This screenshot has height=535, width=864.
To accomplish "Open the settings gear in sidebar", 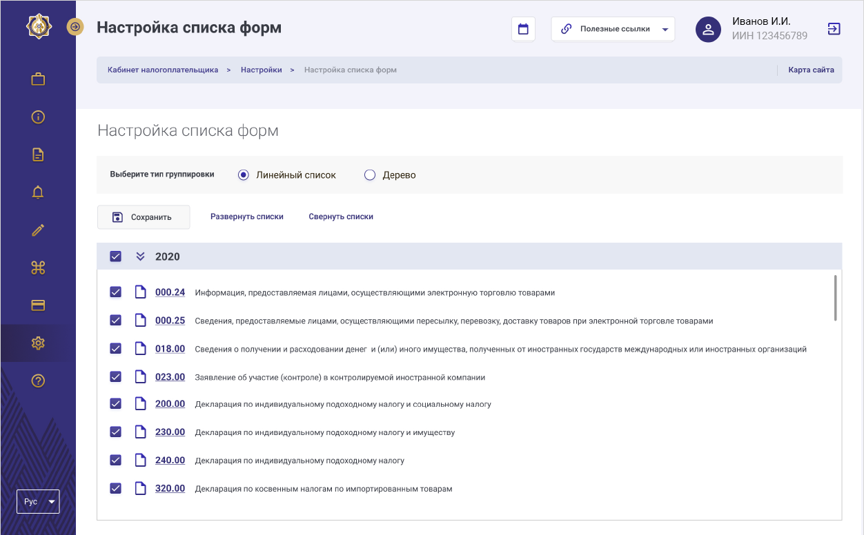I will (x=38, y=343).
